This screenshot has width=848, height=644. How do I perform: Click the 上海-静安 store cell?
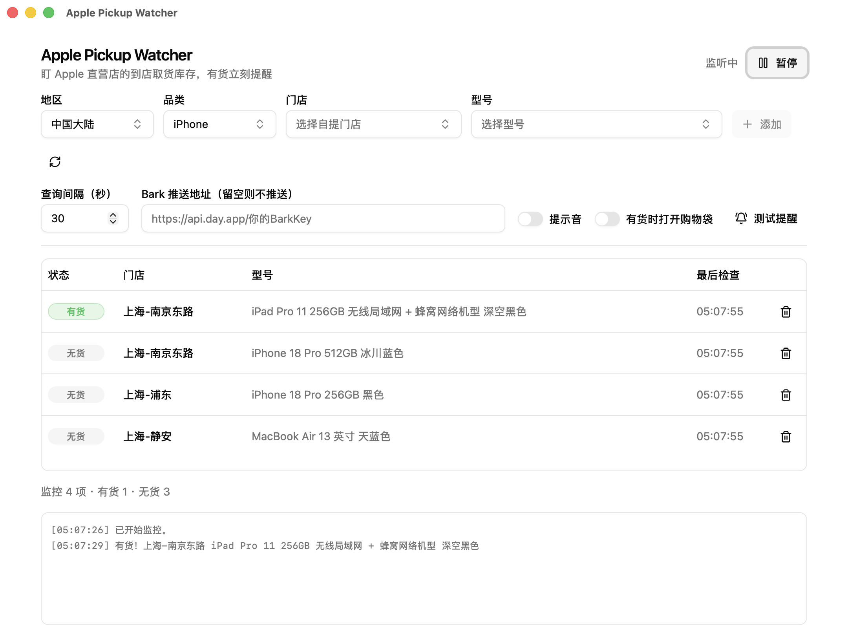coord(147,437)
